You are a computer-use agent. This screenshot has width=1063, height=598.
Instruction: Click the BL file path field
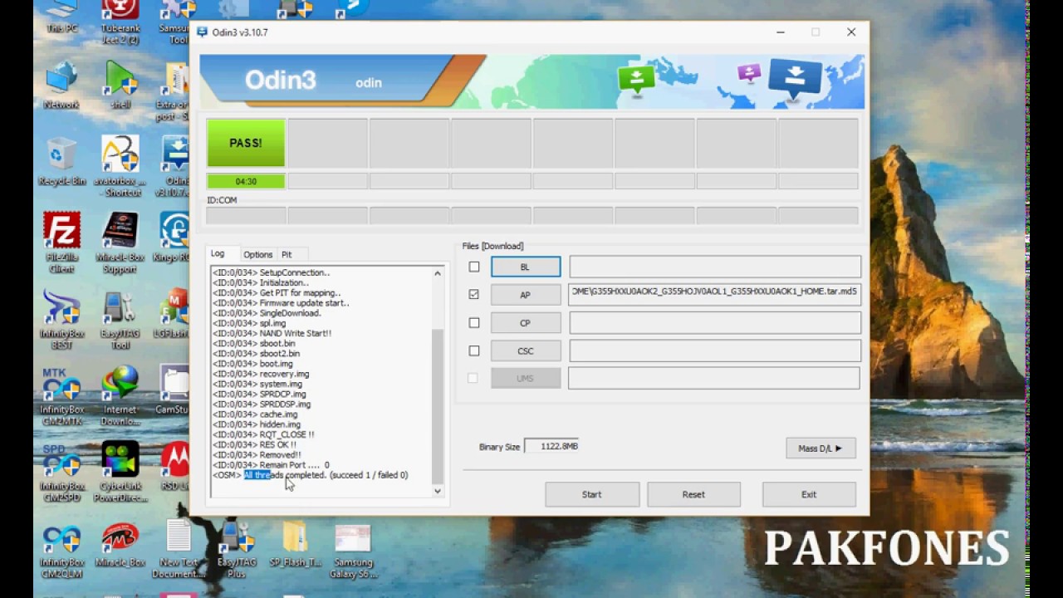tap(714, 267)
